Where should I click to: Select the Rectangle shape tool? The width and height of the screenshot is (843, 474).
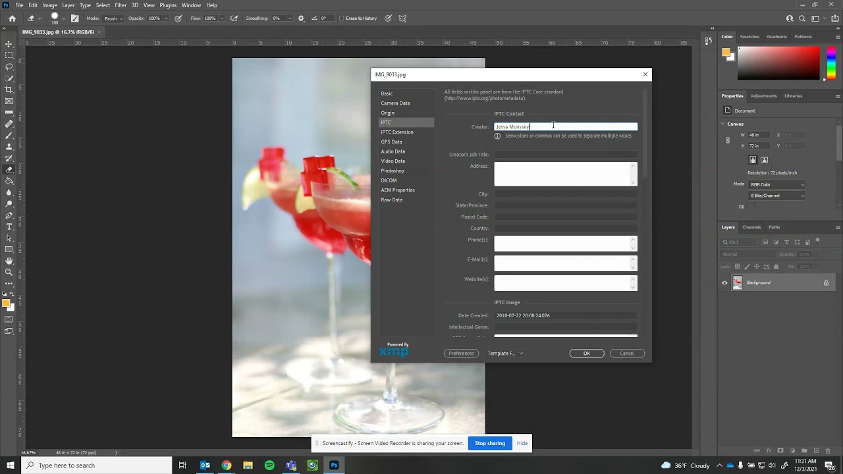click(9, 250)
